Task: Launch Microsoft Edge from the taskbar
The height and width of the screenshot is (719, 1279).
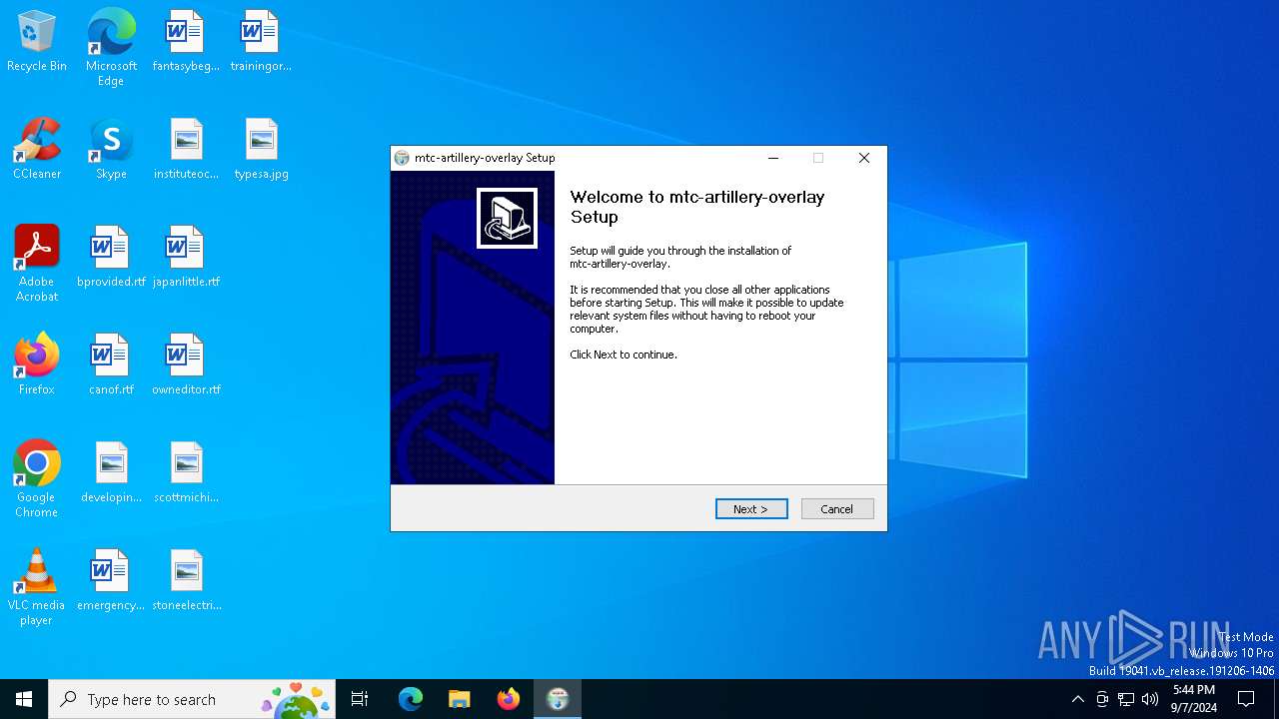Action: pos(411,699)
